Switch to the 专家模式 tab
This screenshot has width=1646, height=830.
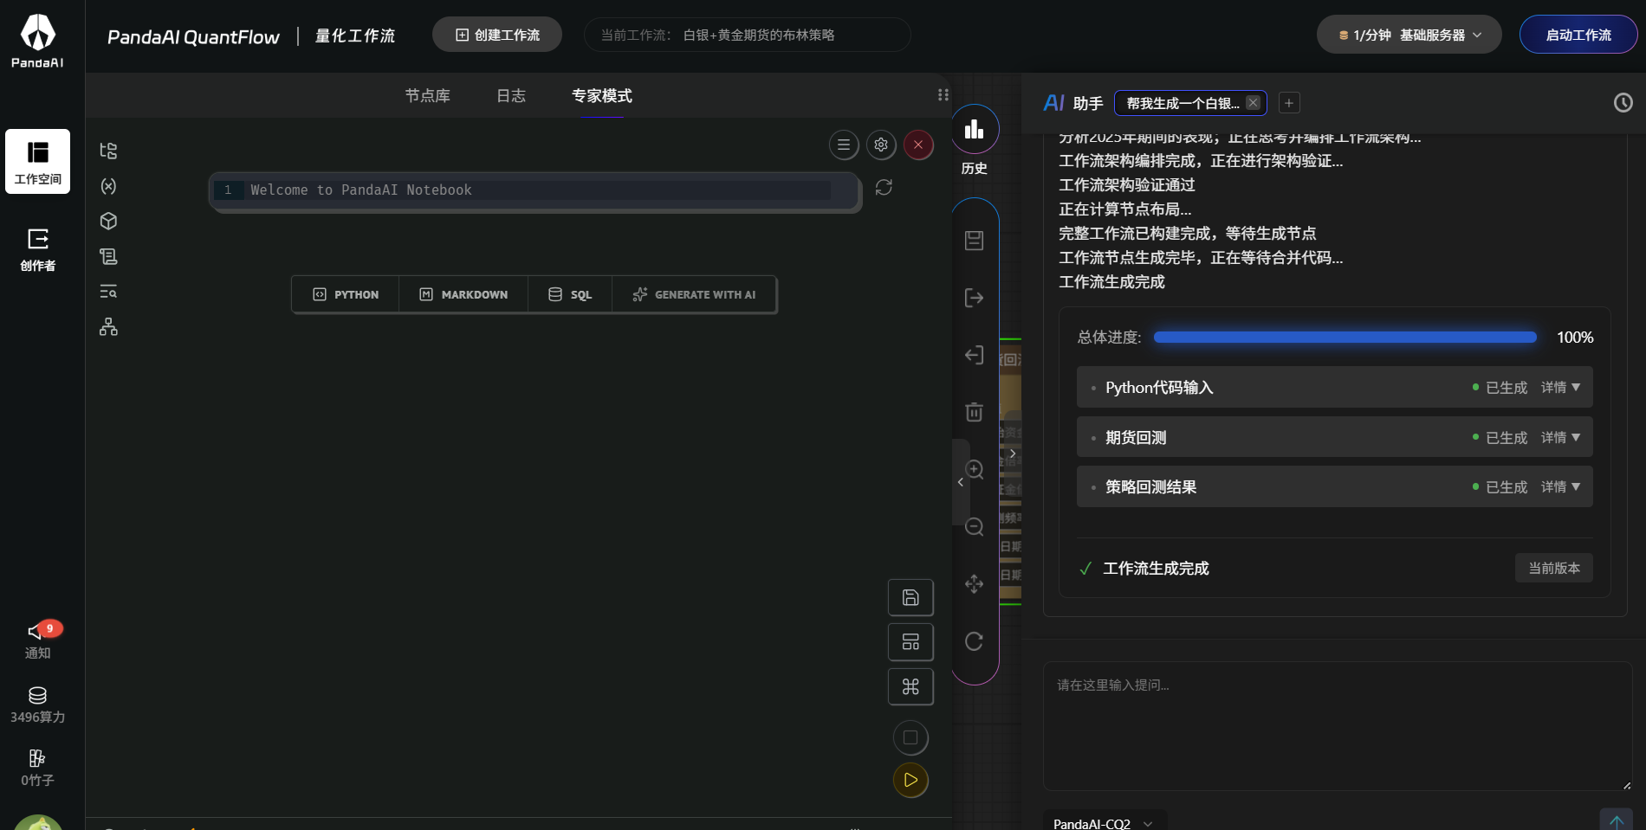click(602, 96)
